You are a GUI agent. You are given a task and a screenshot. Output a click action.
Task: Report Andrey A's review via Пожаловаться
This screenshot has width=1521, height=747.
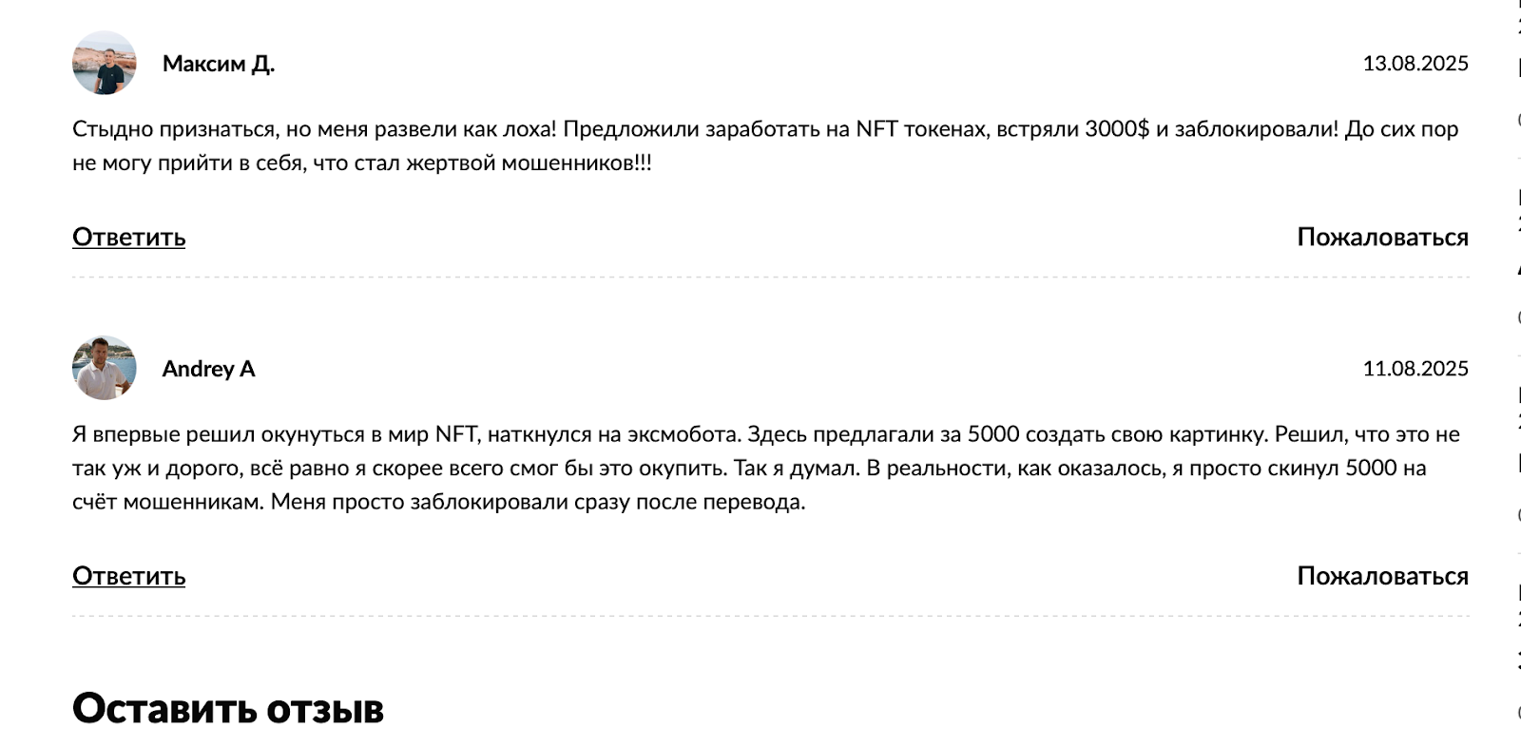[x=1382, y=576]
